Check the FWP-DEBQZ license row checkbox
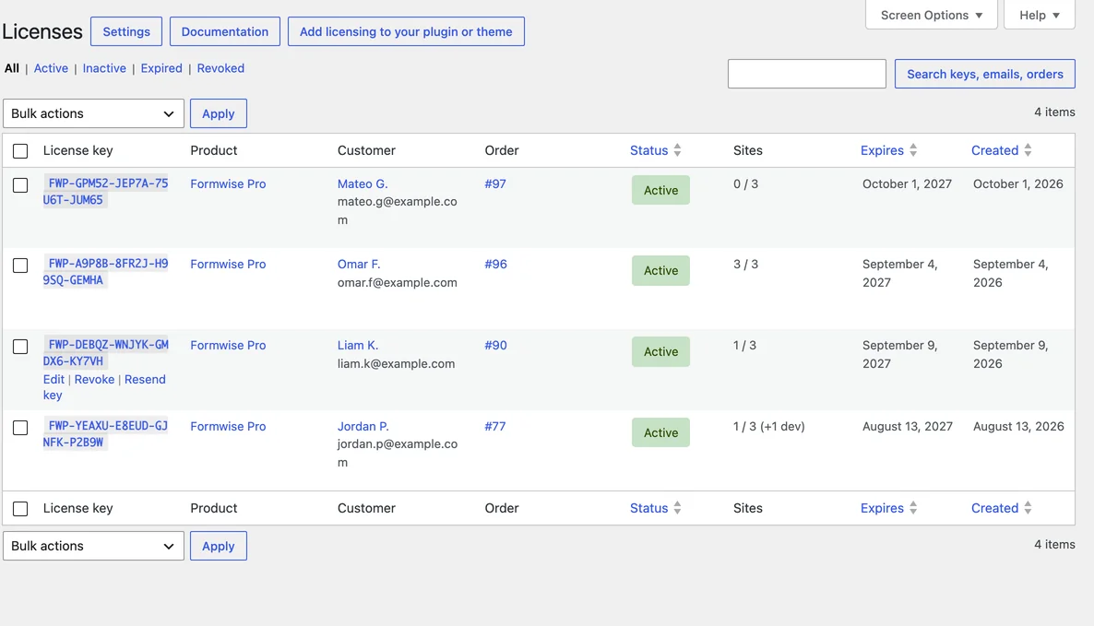The image size is (1094, 626). click(x=20, y=347)
